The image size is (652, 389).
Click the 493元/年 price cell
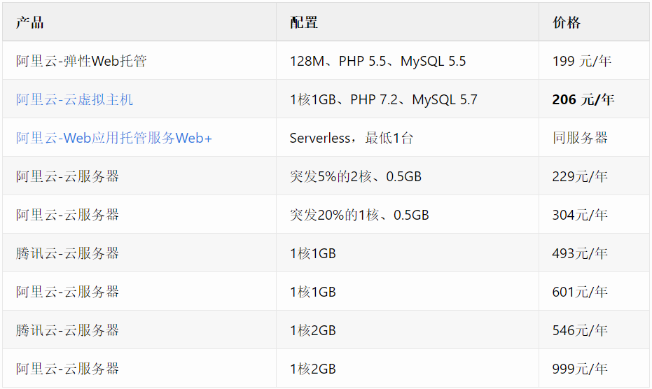pyautogui.click(x=594, y=253)
